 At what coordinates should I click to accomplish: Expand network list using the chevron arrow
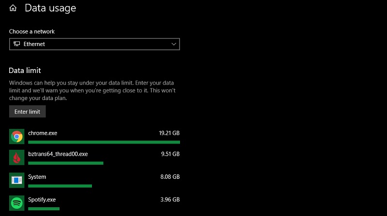(174, 44)
